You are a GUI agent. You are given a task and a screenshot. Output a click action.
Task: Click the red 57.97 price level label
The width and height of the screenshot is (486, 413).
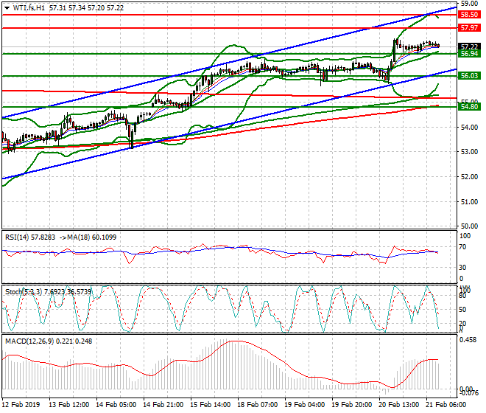(469, 28)
